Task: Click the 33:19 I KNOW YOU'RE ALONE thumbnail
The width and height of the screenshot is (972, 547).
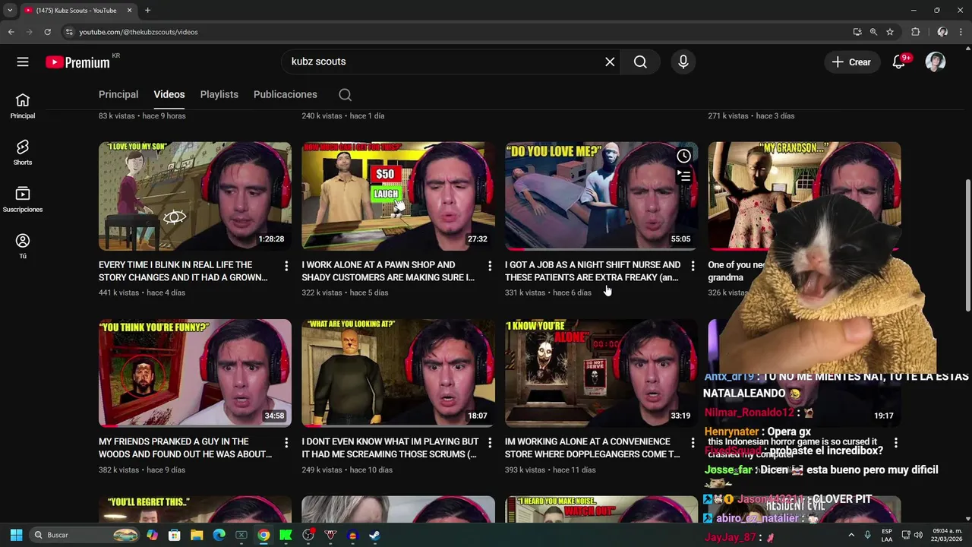Action: 601,373
